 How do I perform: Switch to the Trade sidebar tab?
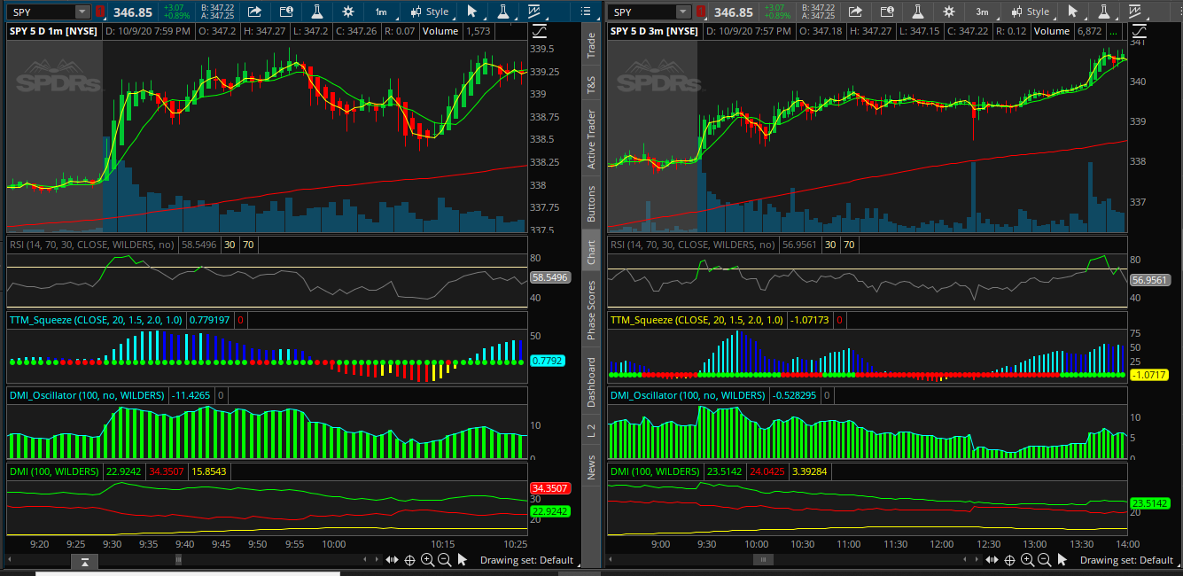coord(591,45)
